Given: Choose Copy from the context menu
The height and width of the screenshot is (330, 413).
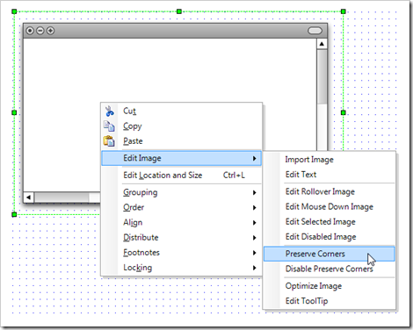Looking at the screenshot, I should click(x=181, y=126).
